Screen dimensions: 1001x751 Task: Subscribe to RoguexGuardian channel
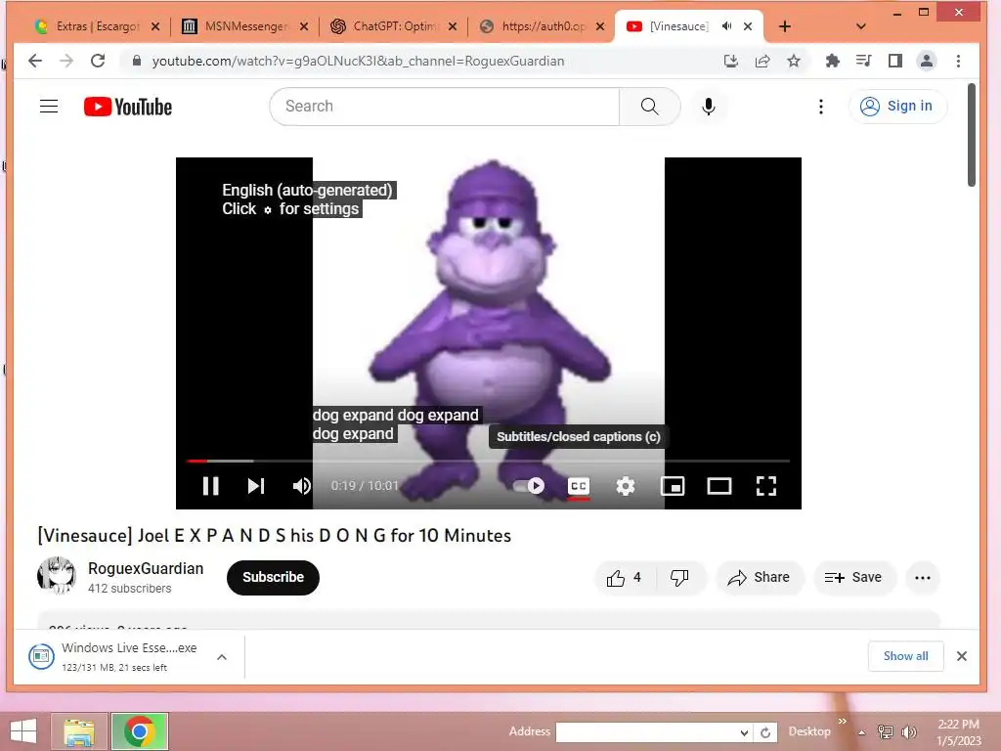[x=274, y=577]
